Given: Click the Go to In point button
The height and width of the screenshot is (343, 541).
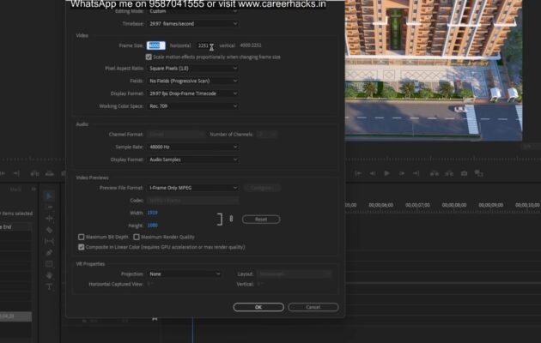Looking at the screenshot, I should tap(357, 173).
